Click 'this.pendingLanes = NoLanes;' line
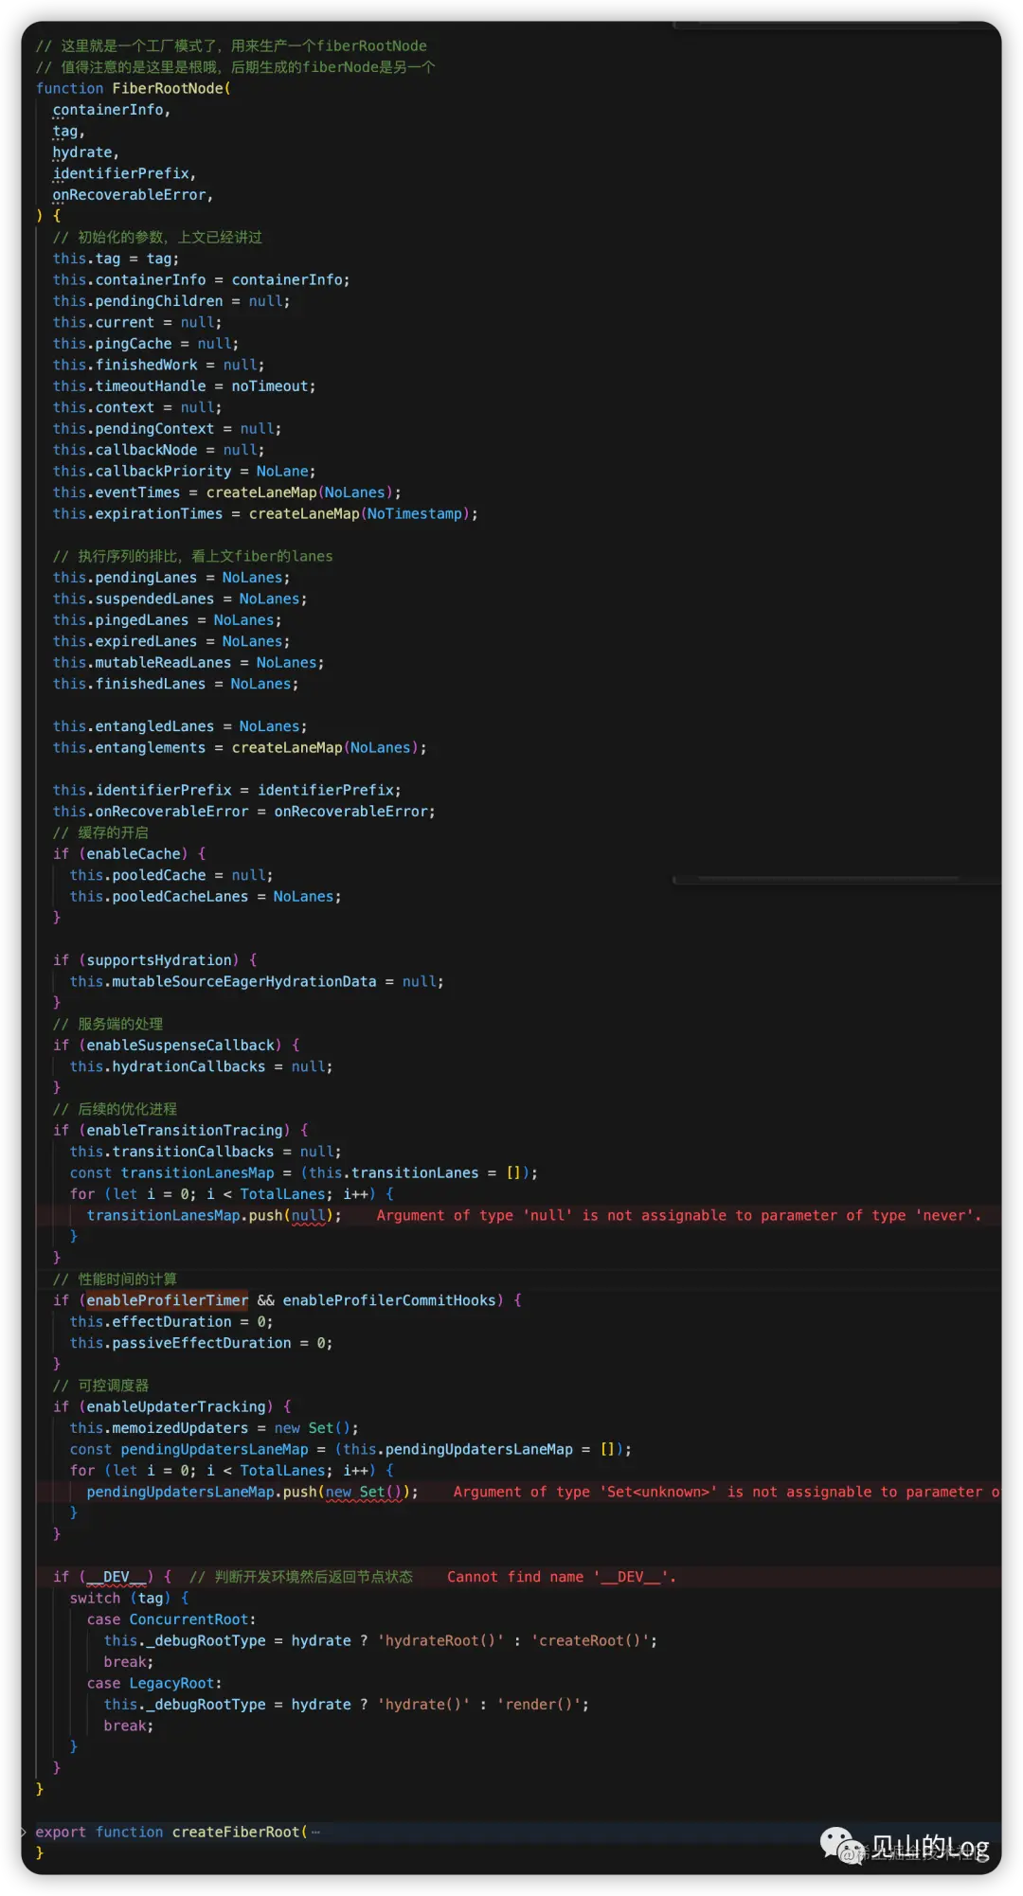This screenshot has width=1023, height=1896. click(171, 578)
